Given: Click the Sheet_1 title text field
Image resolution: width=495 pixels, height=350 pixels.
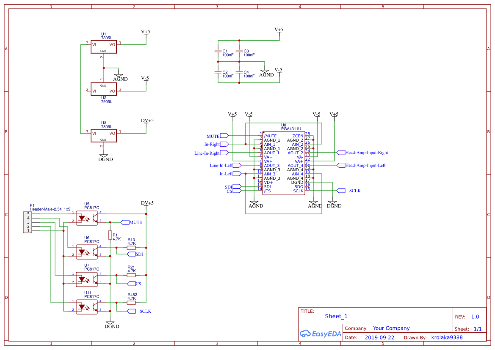Looking at the screenshot, I should (x=336, y=316).
